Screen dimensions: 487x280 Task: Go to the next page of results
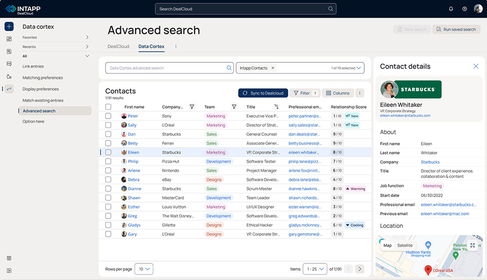(360, 269)
